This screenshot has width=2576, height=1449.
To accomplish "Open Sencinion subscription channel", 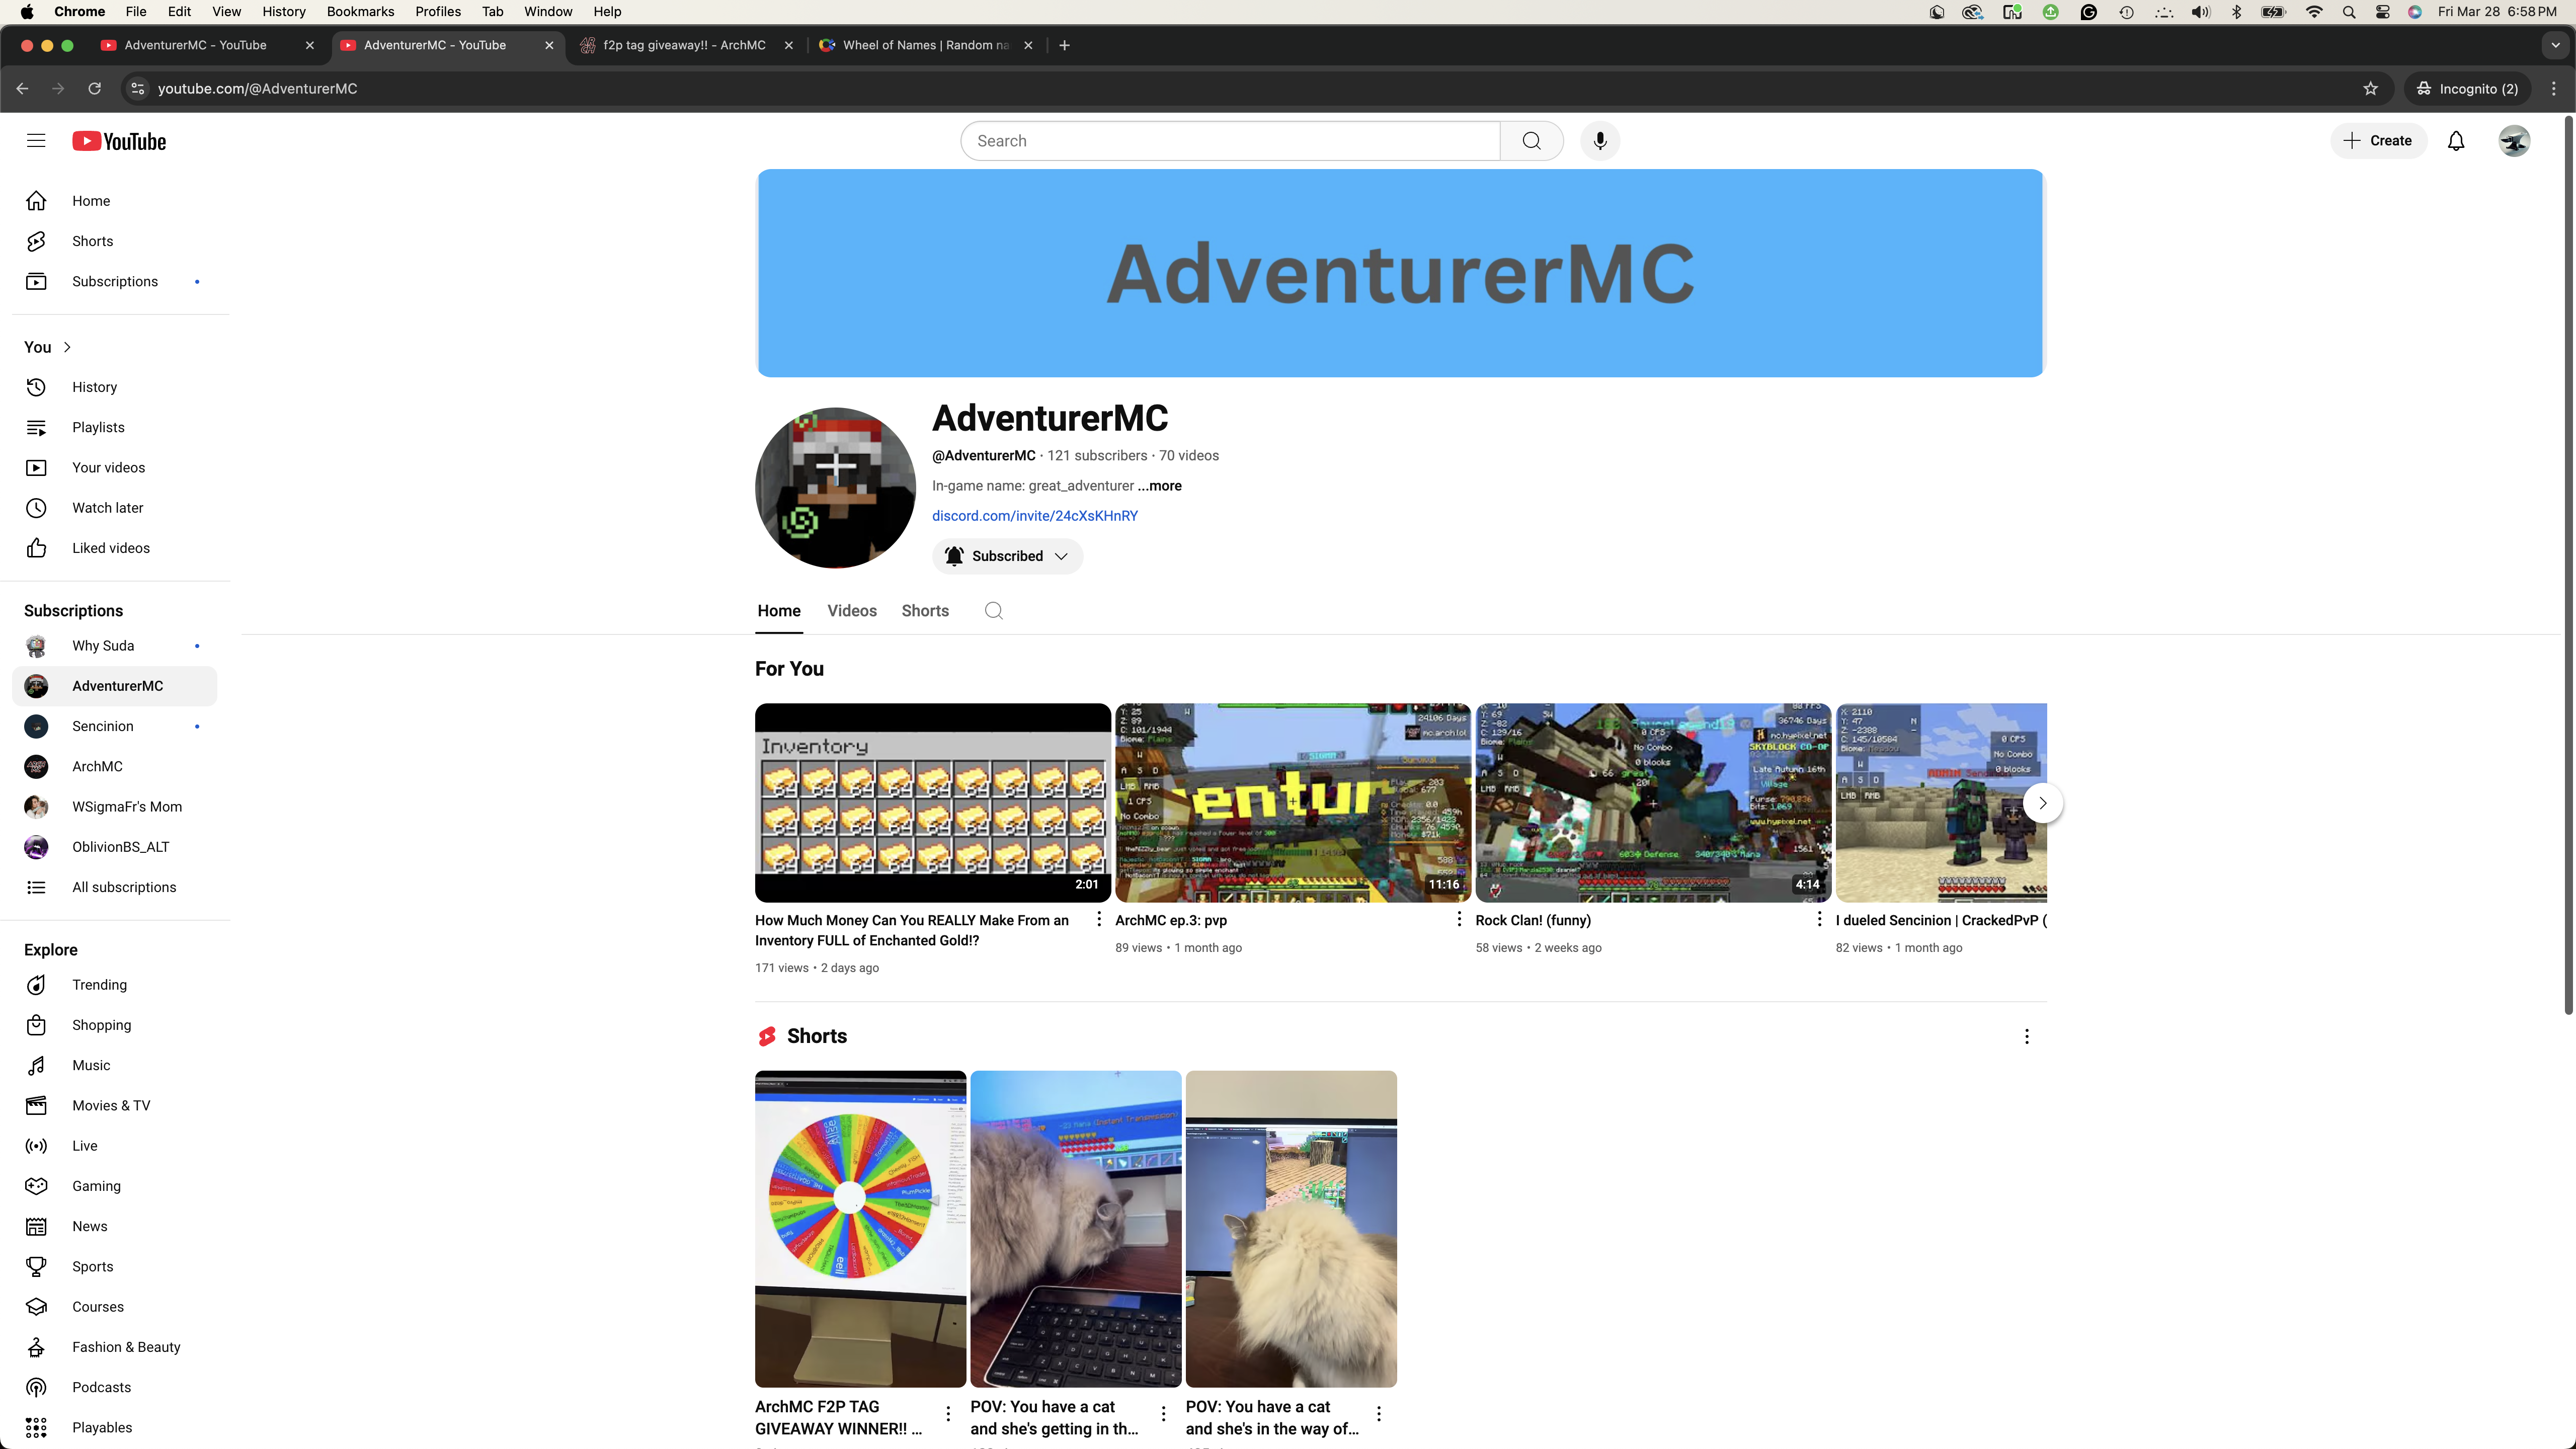I will pyautogui.click(x=115, y=726).
